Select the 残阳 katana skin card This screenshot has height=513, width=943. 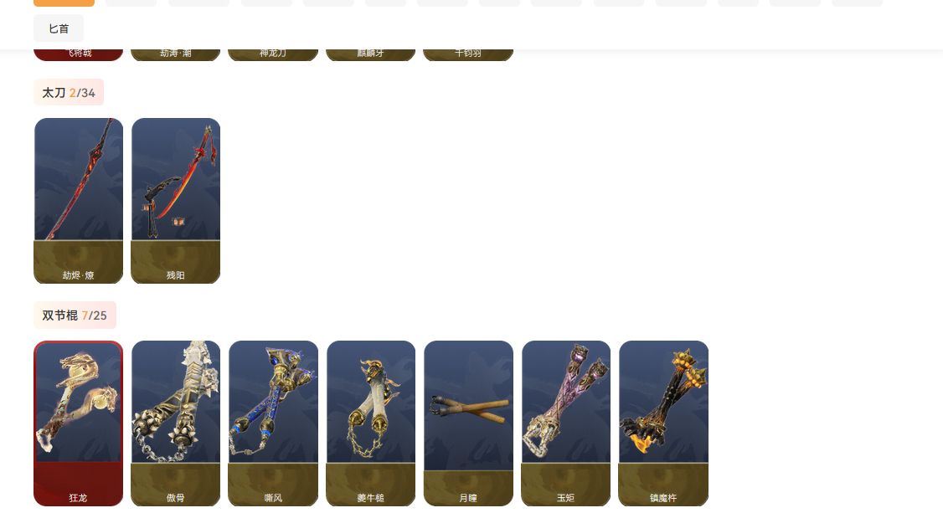[176, 201]
